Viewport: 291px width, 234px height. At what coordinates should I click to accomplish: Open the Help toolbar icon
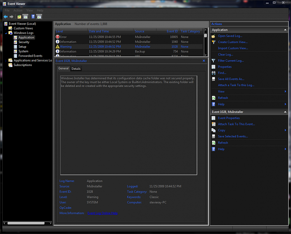(x=33, y=17)
